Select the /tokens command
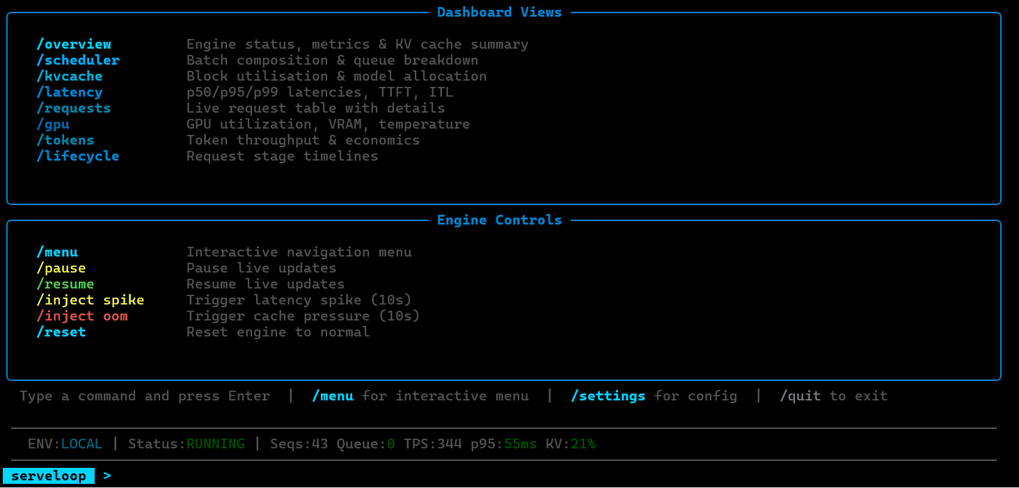Screen dimensions: 1019x488 (x=65, y=140)
